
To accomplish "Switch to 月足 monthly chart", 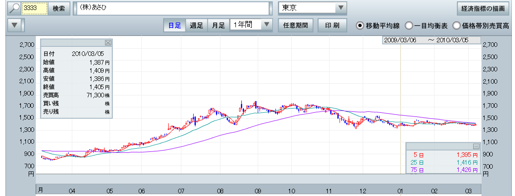I will [x=219, y=25].
